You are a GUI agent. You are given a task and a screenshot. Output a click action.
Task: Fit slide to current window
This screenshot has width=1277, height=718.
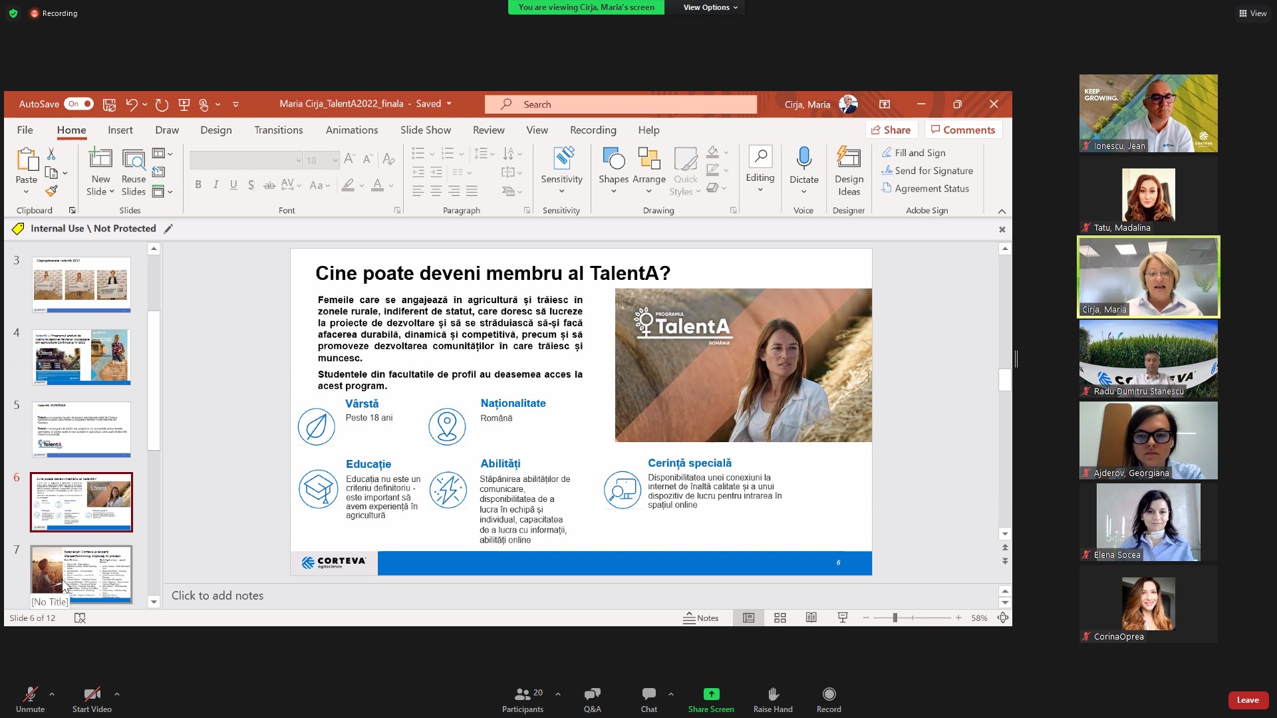click(x=1003, y=618)
